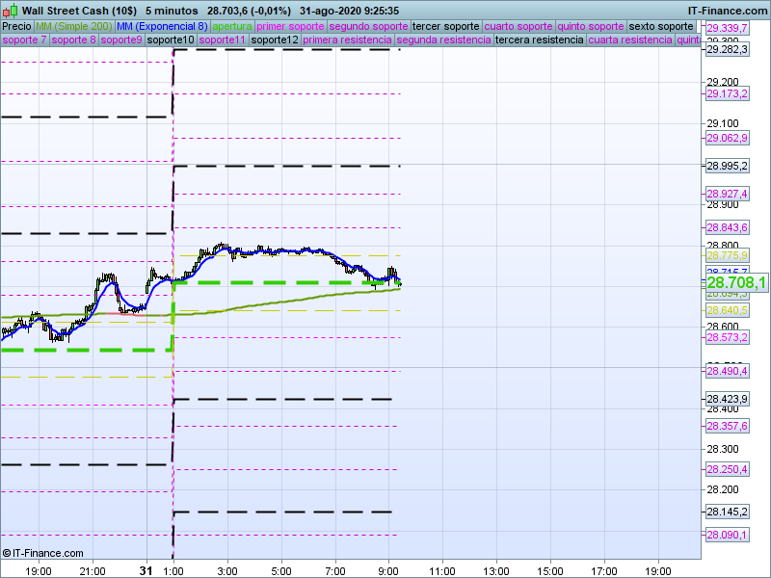The image size is (771, 578).
Task: Click the 11:00 mark on time axis
Action: (x=441, y=570)
